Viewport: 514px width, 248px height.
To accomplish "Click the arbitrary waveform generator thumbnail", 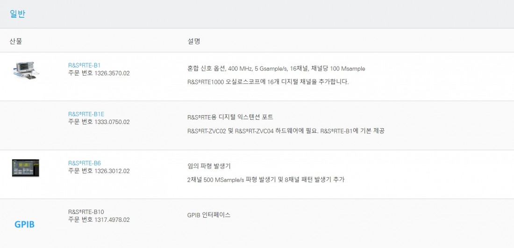I will (26, 168).
